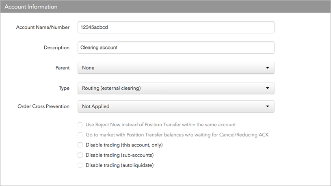The image size is (331, 186).
Task: Focus the Description field with Clearing account
Action: [x=176, y=48]
